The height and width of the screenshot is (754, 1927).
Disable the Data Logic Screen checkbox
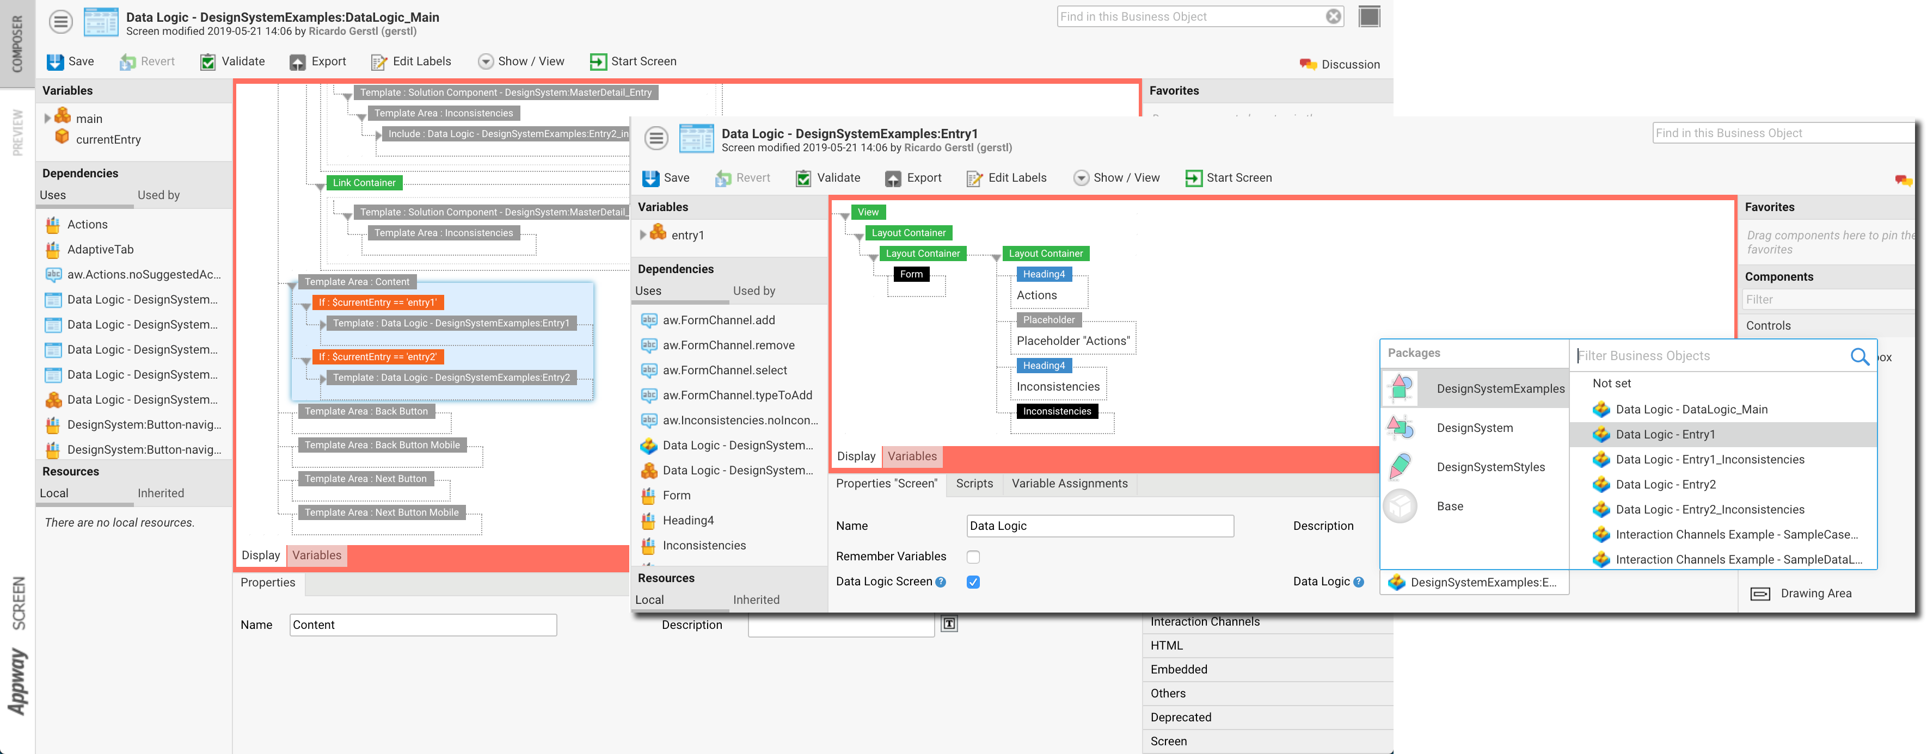pyautogui.click(x=973, y=582)
